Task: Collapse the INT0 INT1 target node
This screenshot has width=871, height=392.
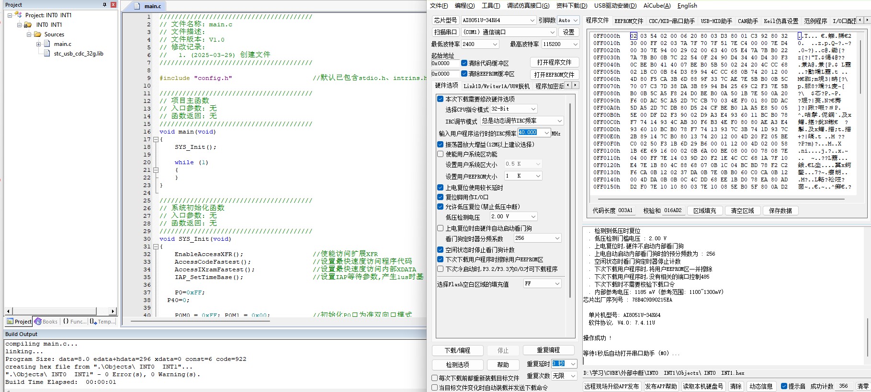Action: tap(19, 25)
